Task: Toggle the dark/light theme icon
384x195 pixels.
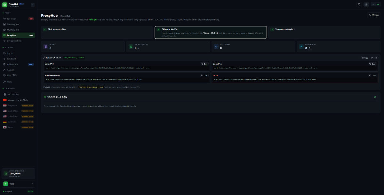Action: click(x=366, y=4)
